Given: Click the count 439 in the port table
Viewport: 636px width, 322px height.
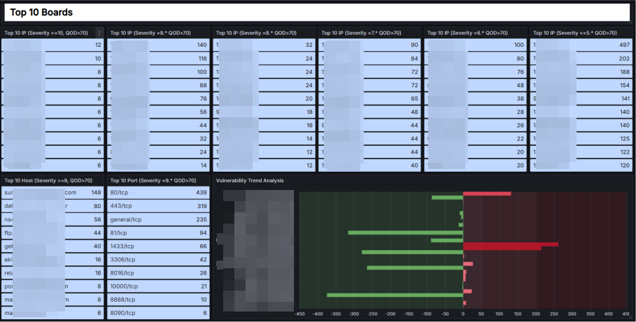Looking at the screenshot, I should pos(202,192).
